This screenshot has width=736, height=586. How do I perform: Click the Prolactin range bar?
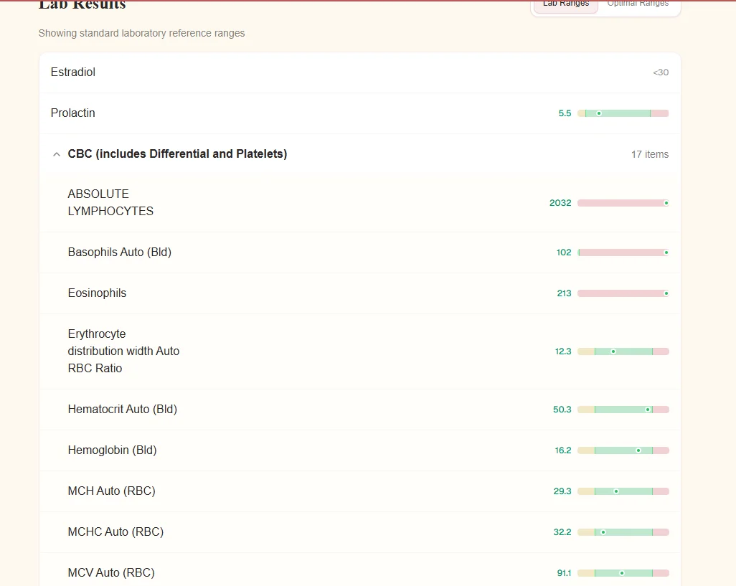(623, 113)
